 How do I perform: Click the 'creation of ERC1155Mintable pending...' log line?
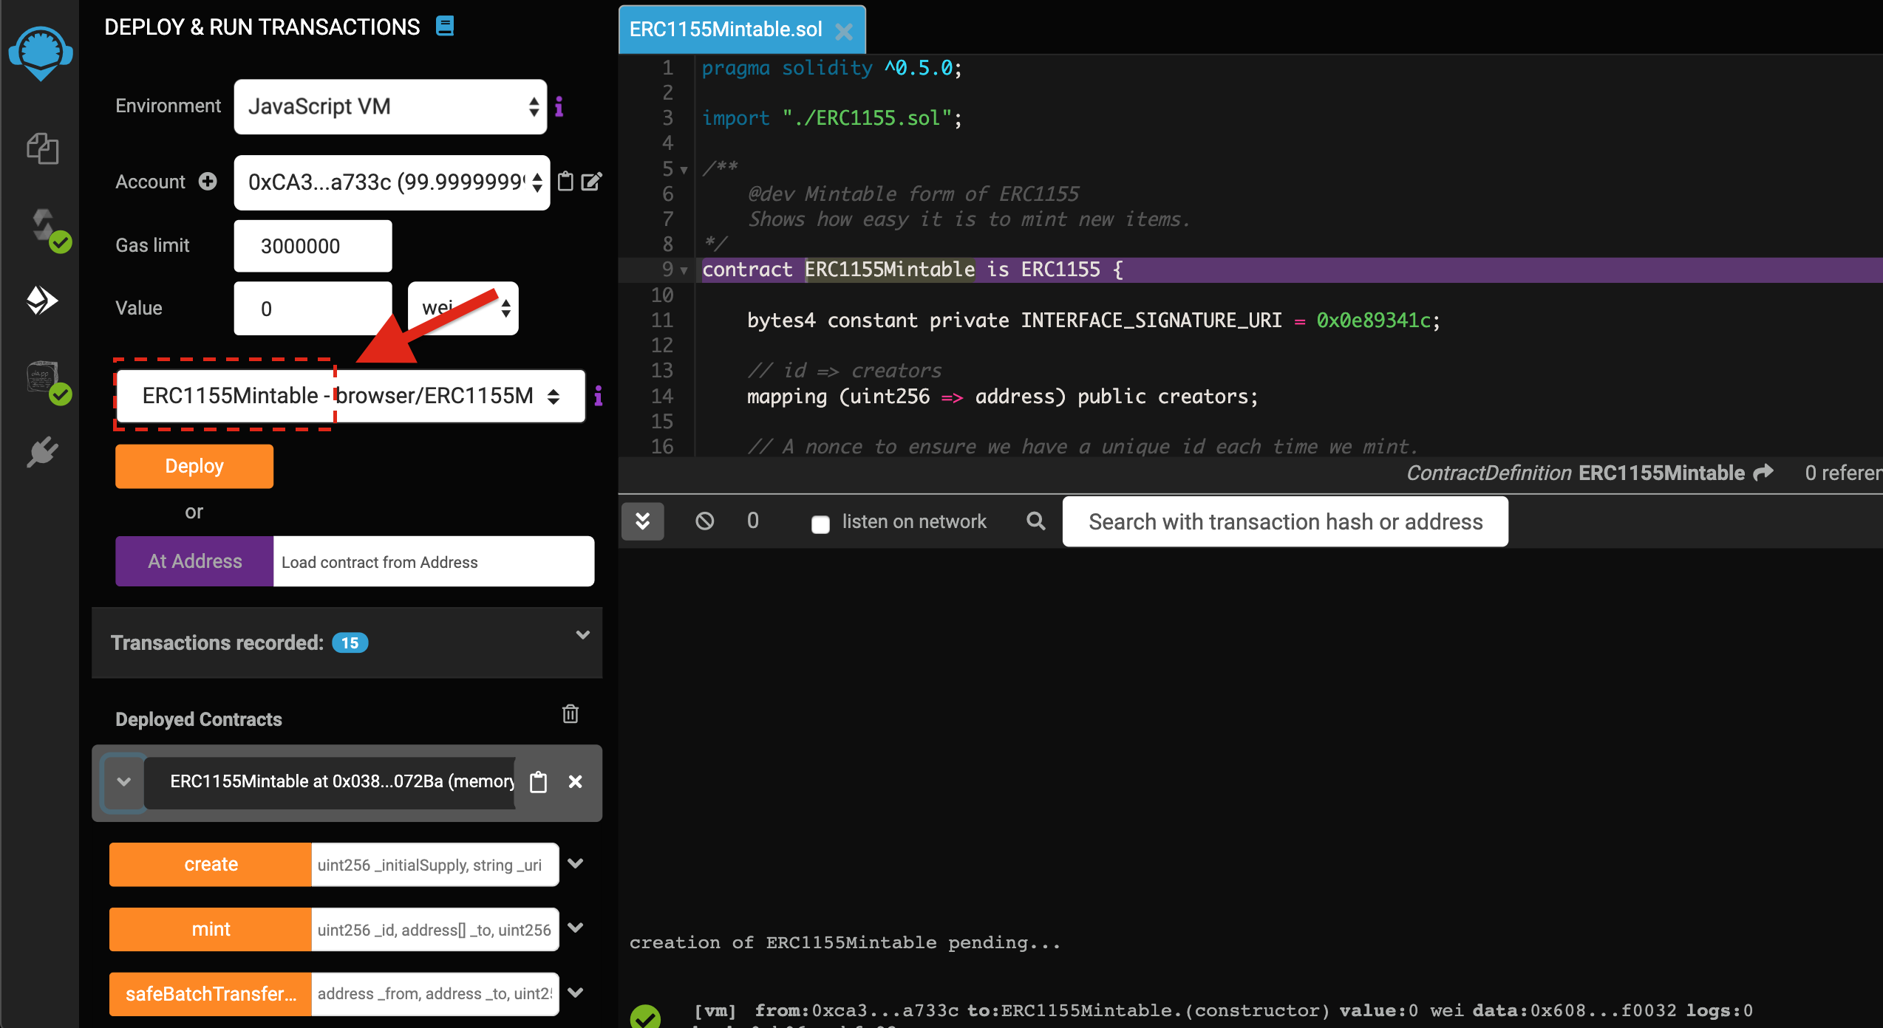pos(845,943)
